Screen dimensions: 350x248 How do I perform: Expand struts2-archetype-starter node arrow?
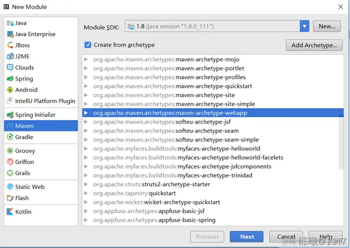pos(86,184)
